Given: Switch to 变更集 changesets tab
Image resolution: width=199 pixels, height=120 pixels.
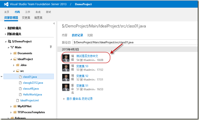Looking at the screenshot, I should click(x=26, y=18).
